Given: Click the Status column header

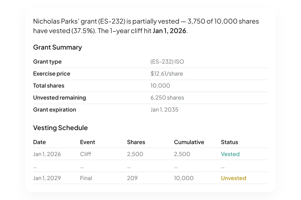Looking at the screenshot, I should click(229, 142).
